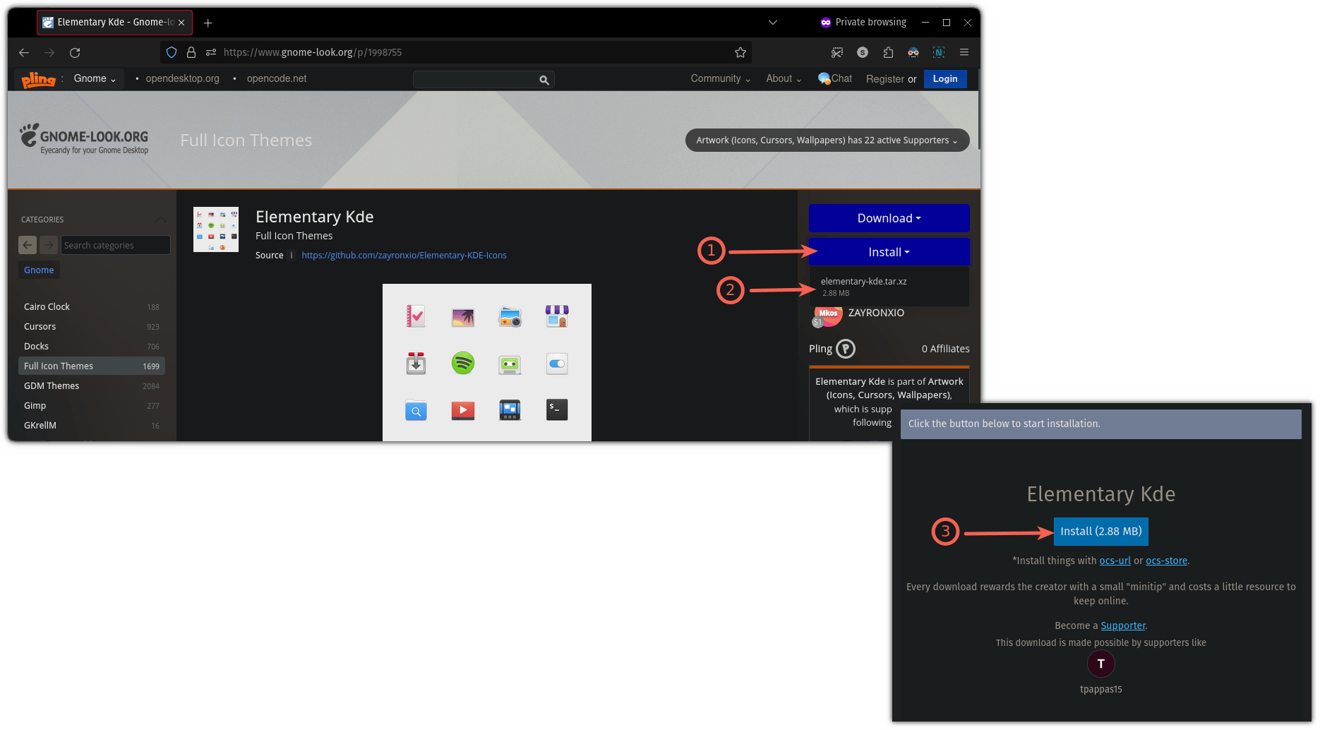Click the browser reload icon

75,52
